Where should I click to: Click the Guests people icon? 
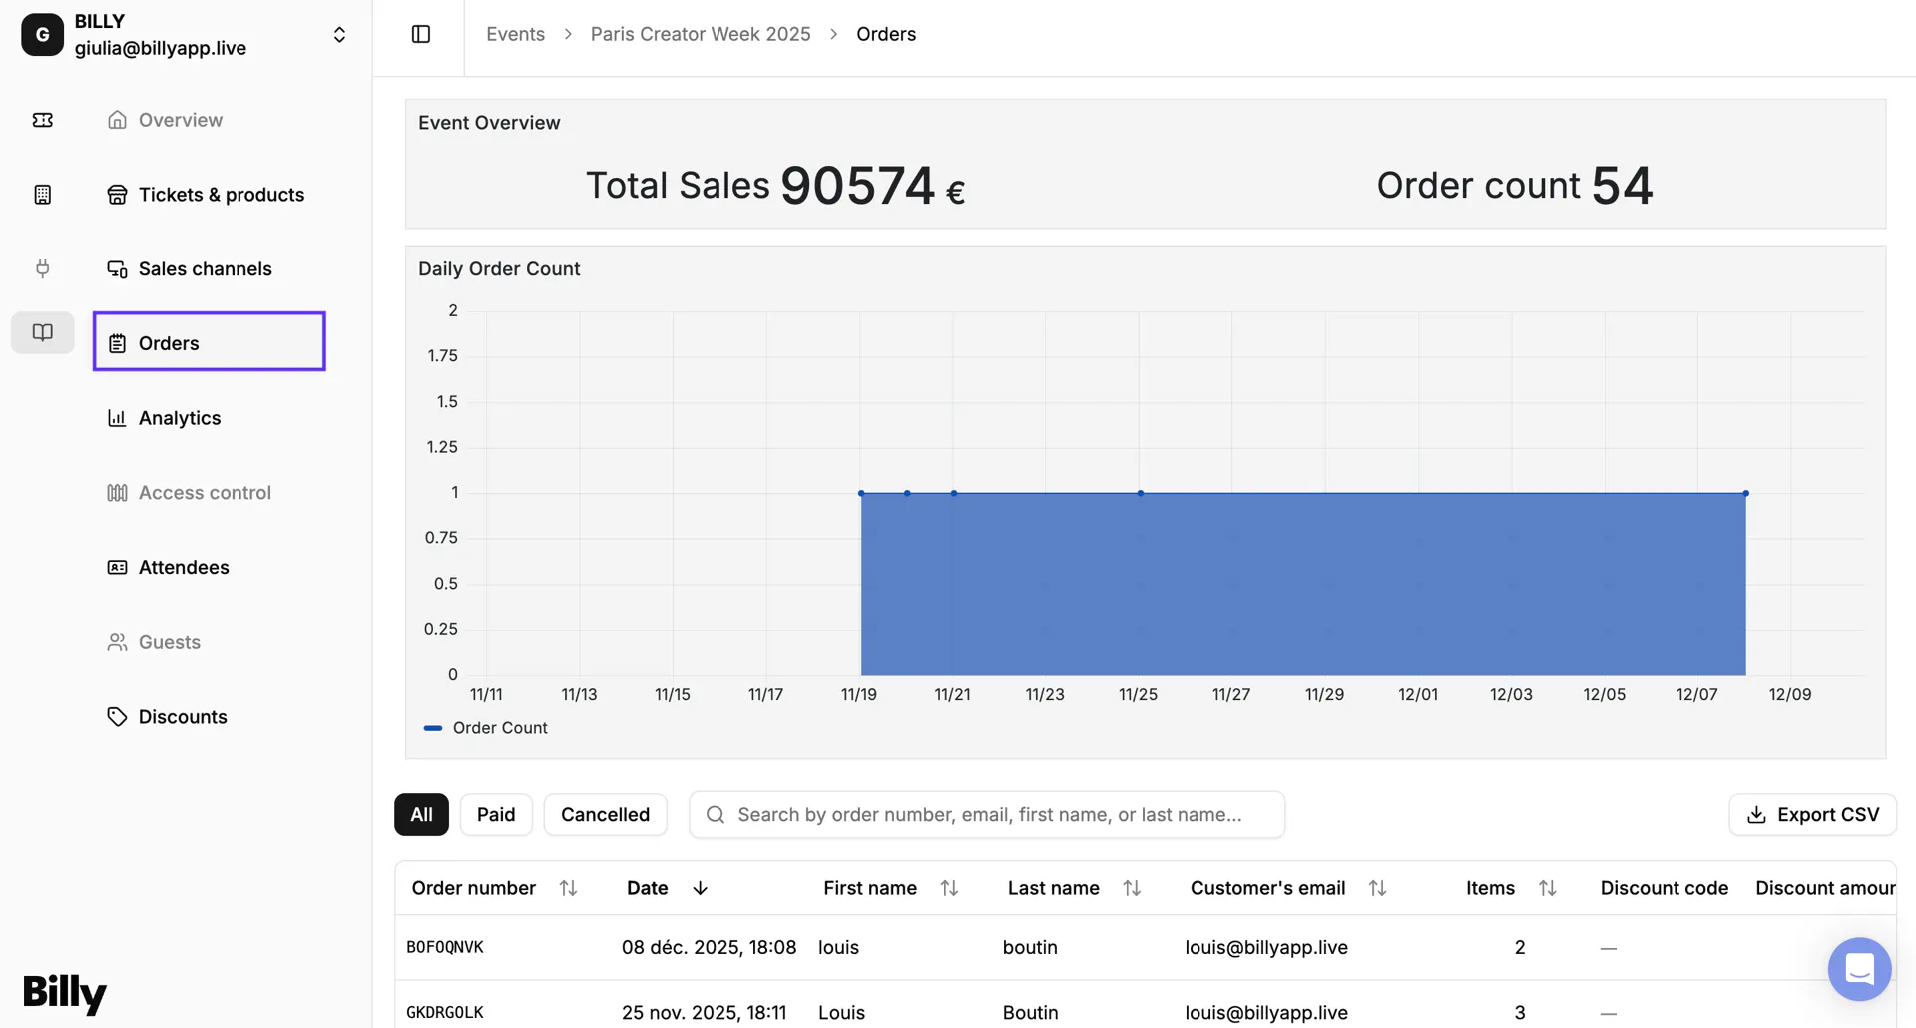(x=117, y=642)
